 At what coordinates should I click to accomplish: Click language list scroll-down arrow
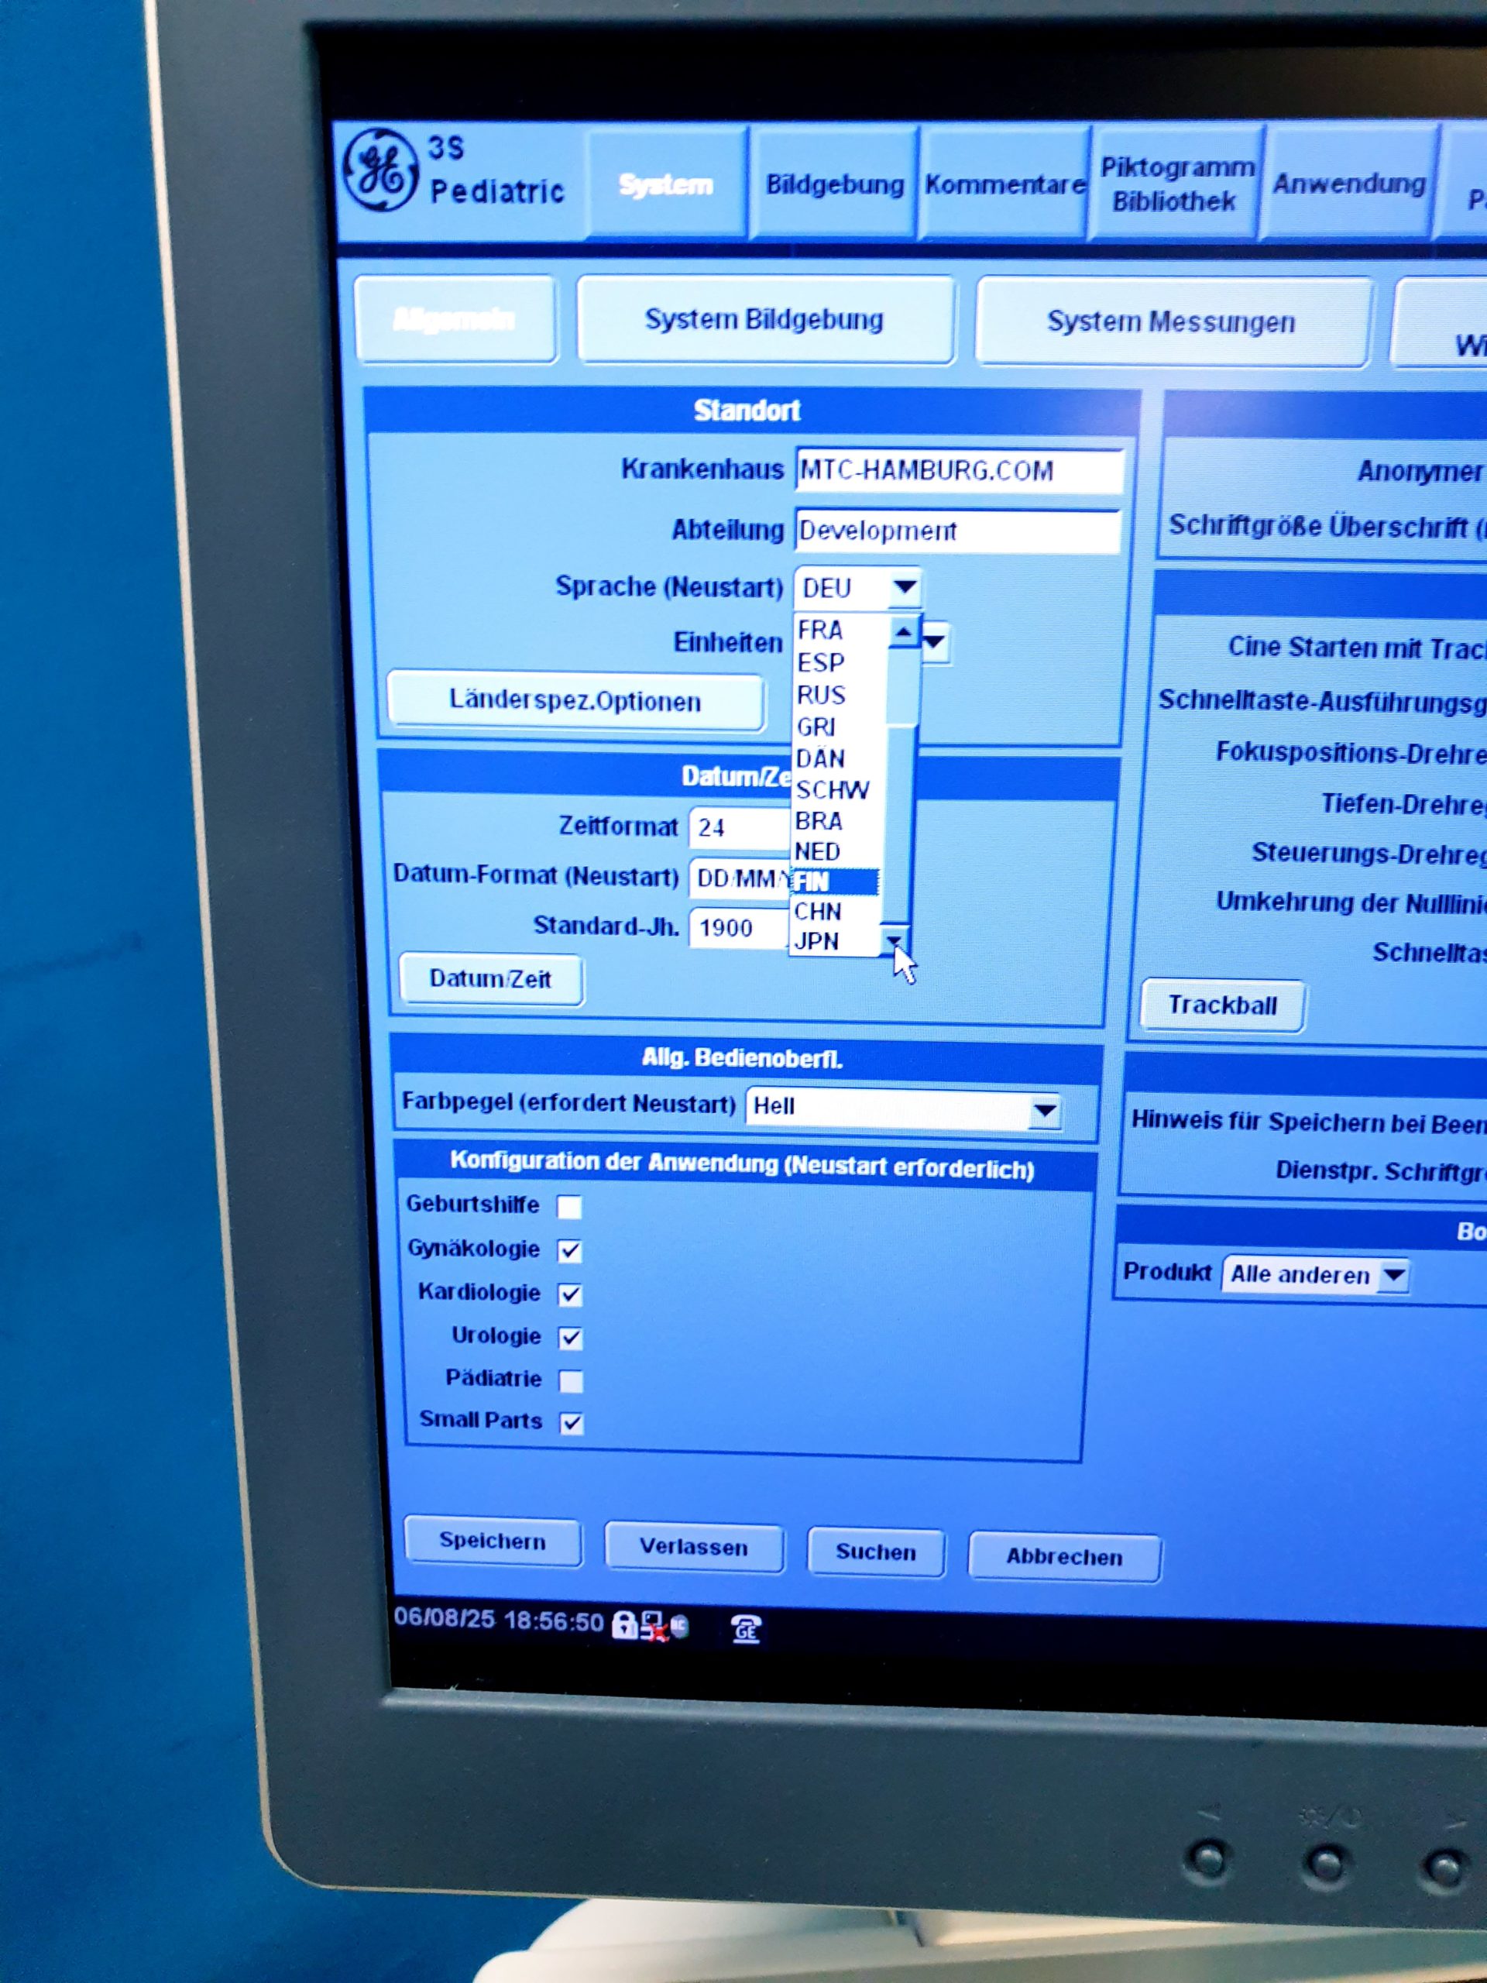(895, 940)
